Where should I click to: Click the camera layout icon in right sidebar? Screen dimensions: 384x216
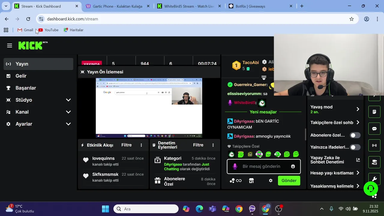click(x=374, y=162)
